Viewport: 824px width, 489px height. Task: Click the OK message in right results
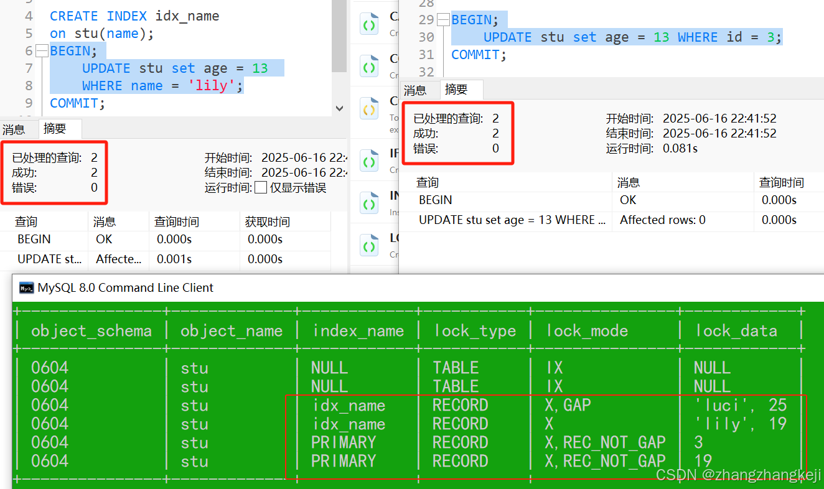point(628,200)
